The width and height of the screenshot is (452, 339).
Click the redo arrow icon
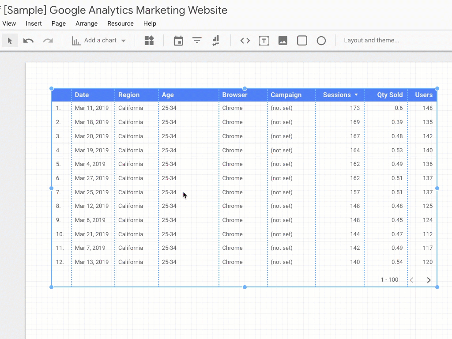coord(48,41)
